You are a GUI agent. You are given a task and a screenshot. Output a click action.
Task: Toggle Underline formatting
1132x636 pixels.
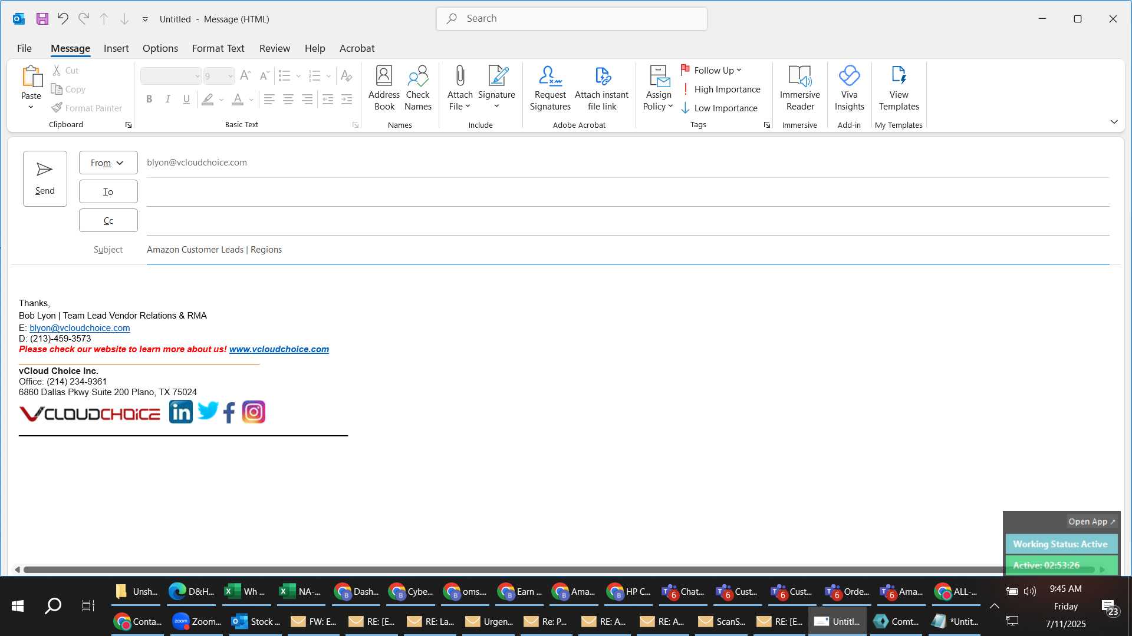(186, 100)
